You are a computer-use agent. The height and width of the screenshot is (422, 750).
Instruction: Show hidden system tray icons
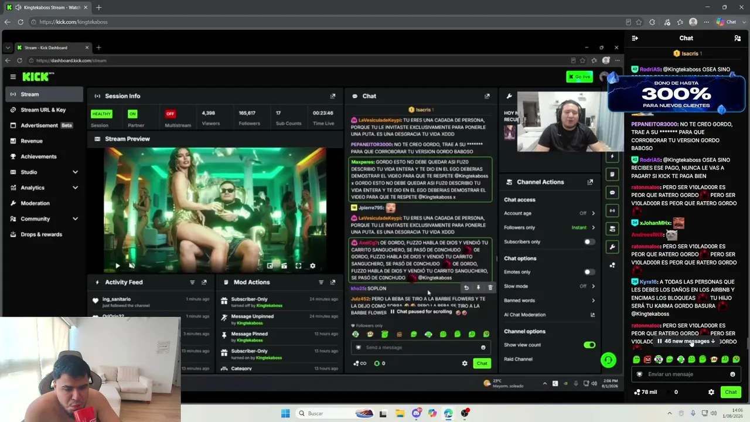tap(670, 413)
